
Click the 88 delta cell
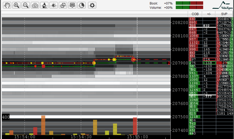click(205, 46)
